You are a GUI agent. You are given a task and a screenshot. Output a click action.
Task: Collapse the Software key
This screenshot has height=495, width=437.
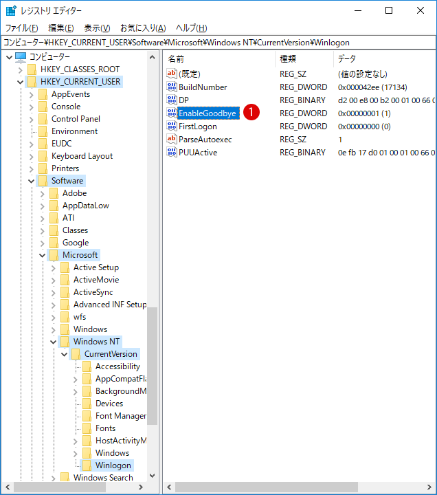pos(31,181)
